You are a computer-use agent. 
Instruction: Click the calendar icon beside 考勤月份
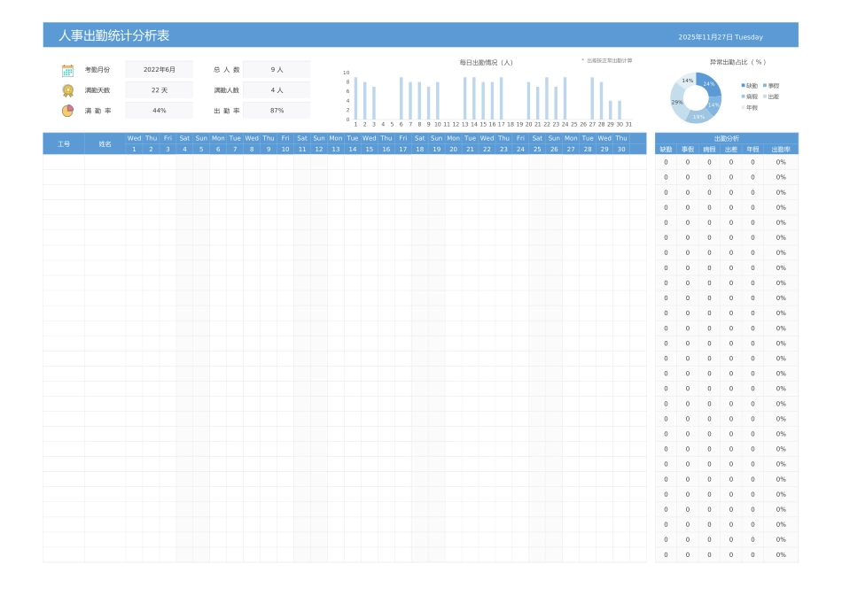67,70
